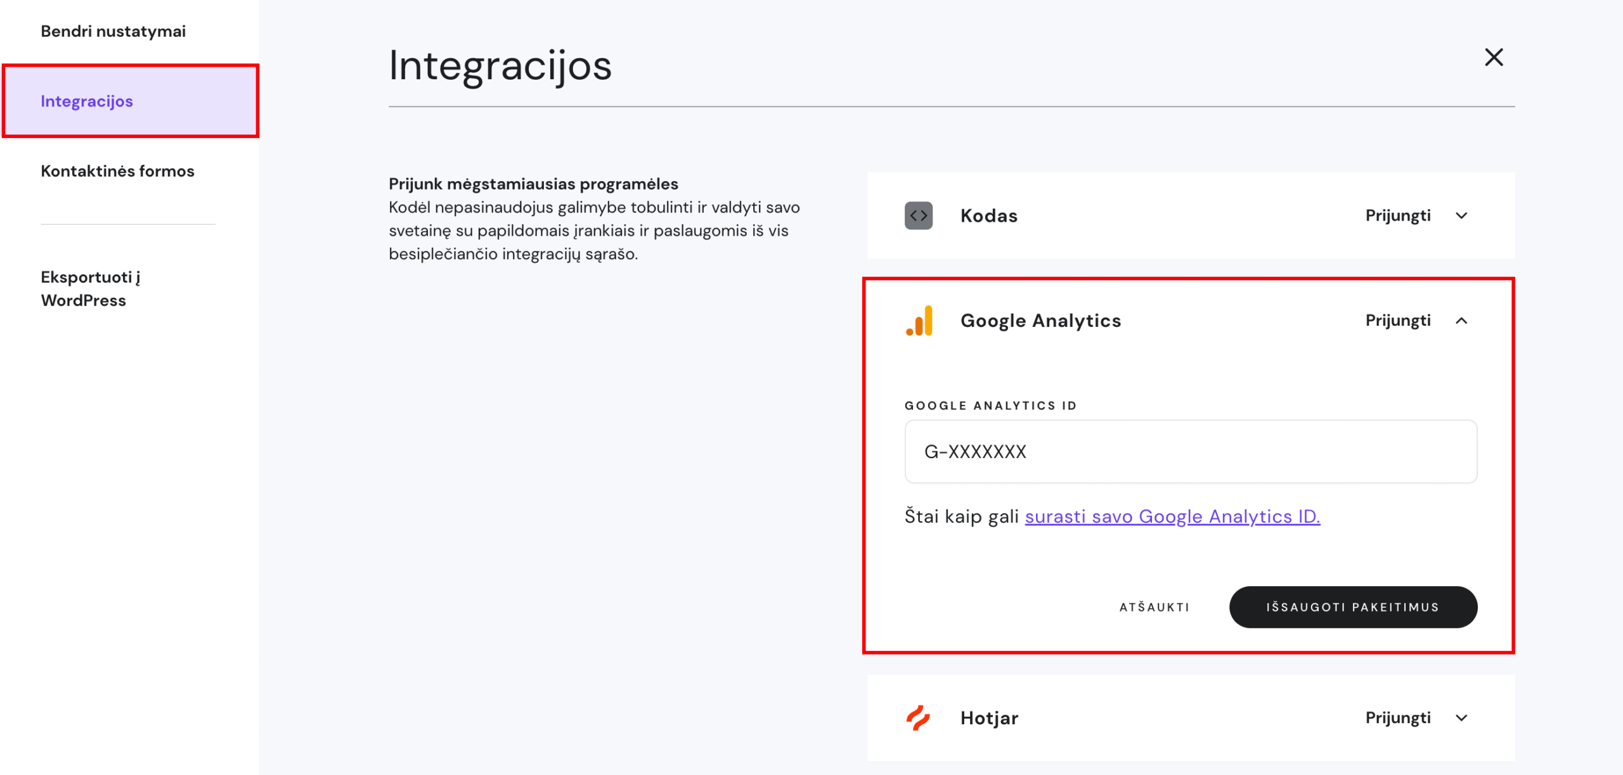This screenshot has height=775, width=1623.
Task: Focus the Google Analytics ID input field
Action: coord(1191,451)
